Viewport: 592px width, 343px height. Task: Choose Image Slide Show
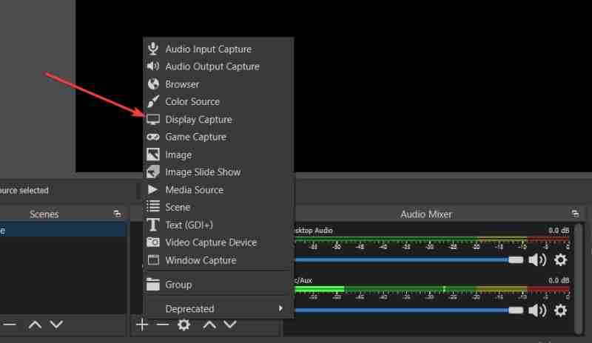pos(218,172)
